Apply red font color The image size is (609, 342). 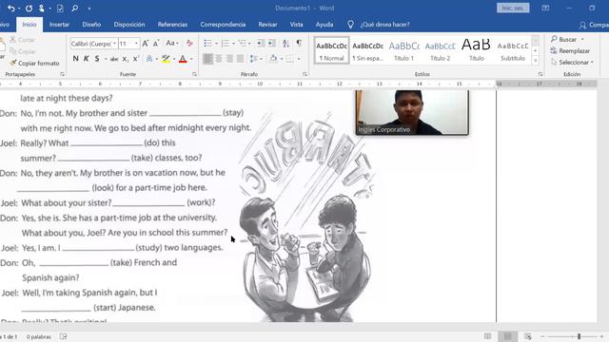[x=183, y=59]
